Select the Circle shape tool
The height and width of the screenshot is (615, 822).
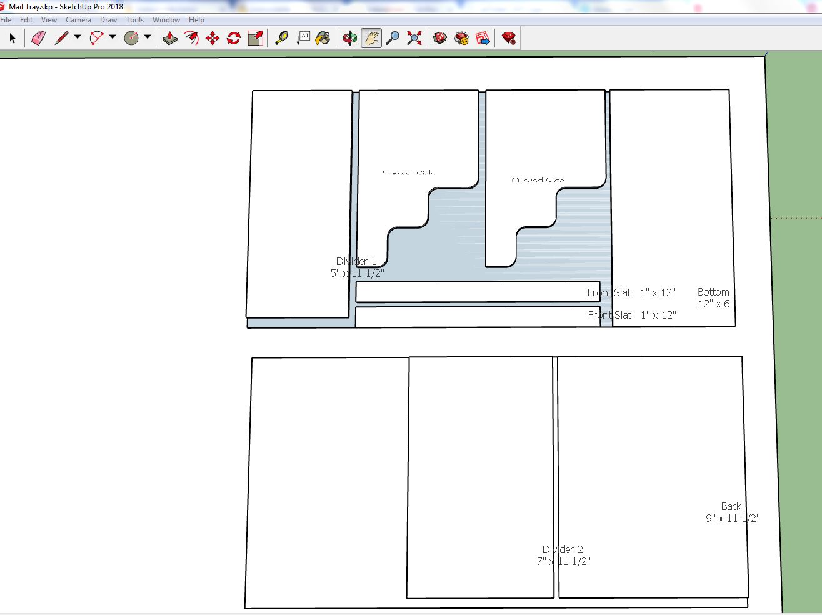[131, 38]
